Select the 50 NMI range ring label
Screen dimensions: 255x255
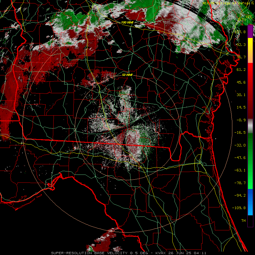point(127,75)
